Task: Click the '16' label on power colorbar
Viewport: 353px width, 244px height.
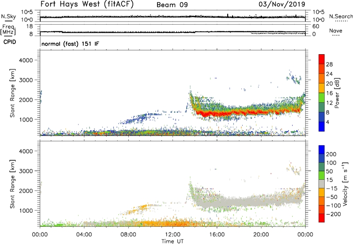Action: [x=329, y=93]
